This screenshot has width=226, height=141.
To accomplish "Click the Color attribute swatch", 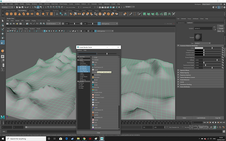I will click(199, 48).
